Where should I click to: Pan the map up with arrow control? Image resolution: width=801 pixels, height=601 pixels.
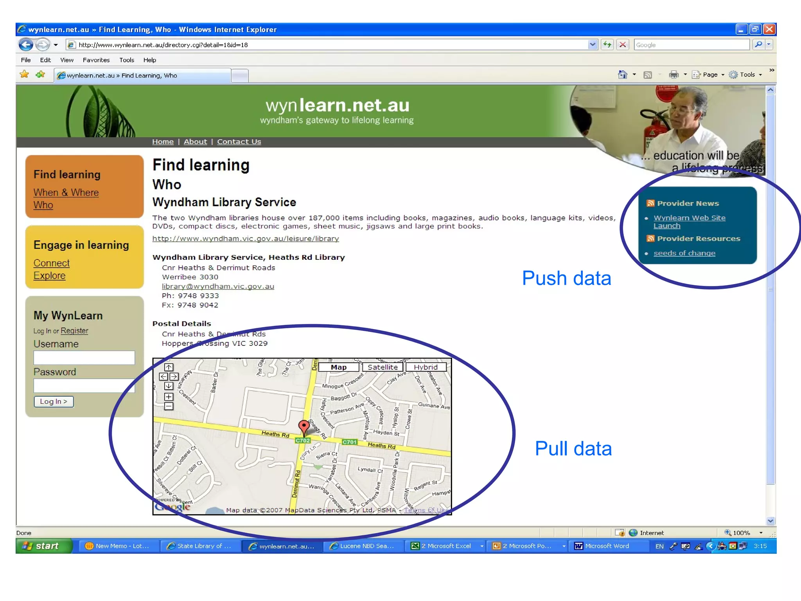(x=169, y=367)
